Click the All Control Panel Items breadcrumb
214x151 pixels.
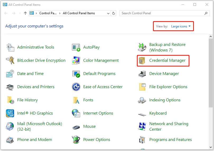(x=79, y=13)
